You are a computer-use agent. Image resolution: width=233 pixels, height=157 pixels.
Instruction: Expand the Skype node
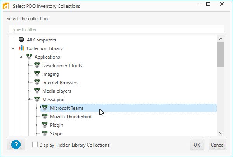coord(36,133)
